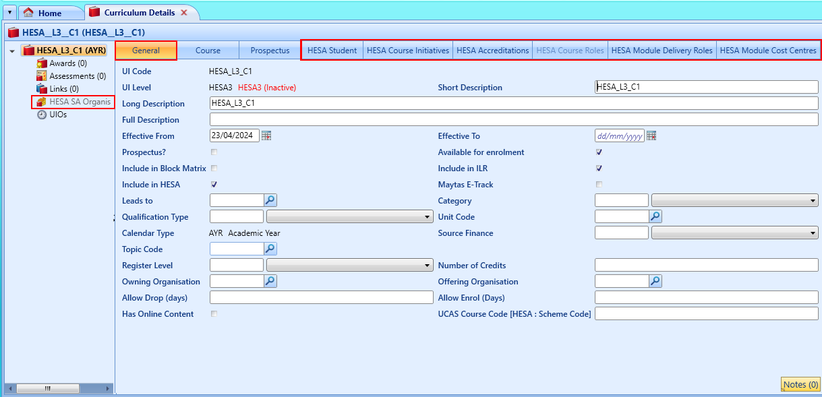The width and height of the screenshot is (822, 397).
Task: Uncheck Available for enrolment checkbox
Action: point(599,152)
